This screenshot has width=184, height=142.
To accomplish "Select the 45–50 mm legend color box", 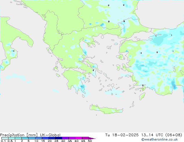I will click(85, 138).
